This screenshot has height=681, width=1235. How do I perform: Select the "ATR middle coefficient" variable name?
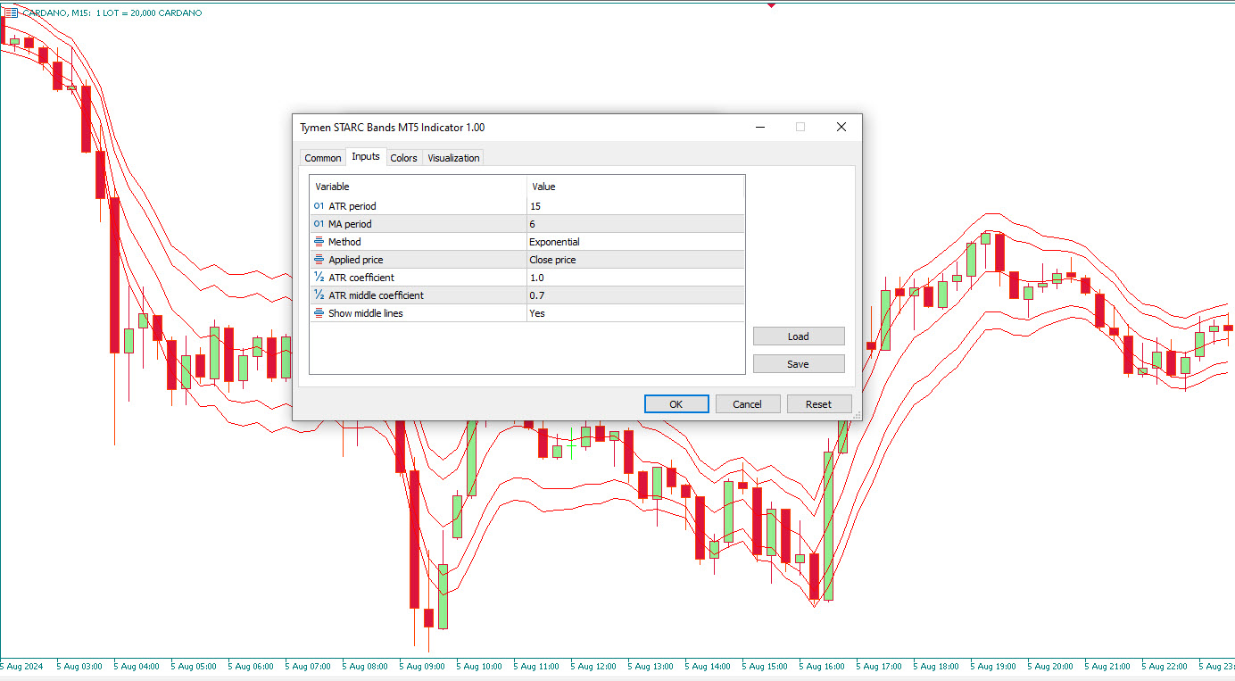[376, 295]
